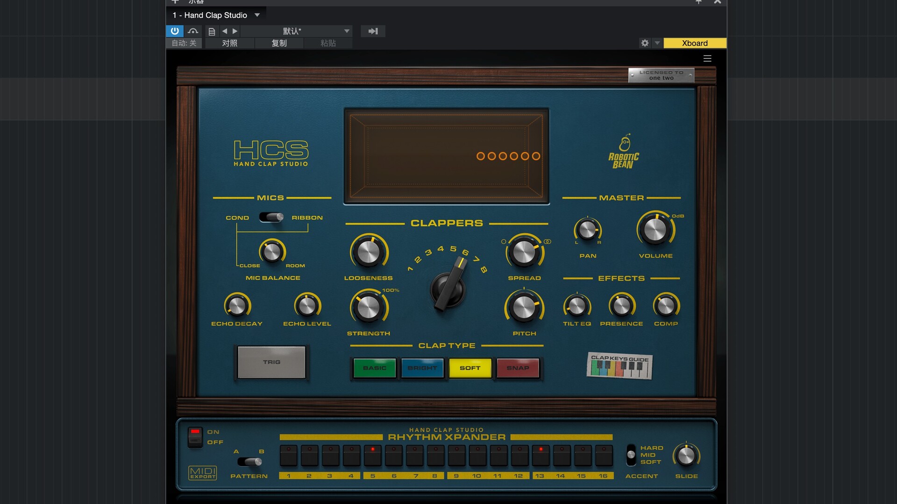
Task: Click the 自动: 关 automation button
Action: (x=184, y=43)
